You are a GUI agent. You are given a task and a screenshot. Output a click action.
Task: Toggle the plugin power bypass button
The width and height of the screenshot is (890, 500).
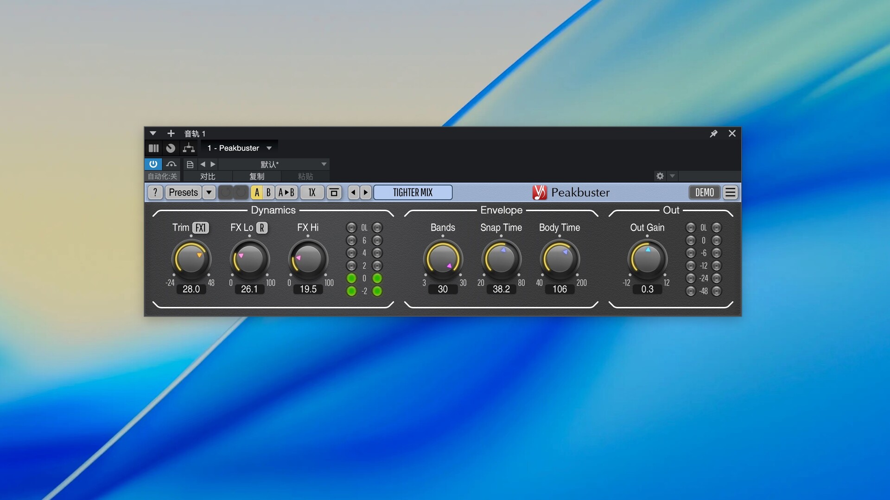(153, 164)
